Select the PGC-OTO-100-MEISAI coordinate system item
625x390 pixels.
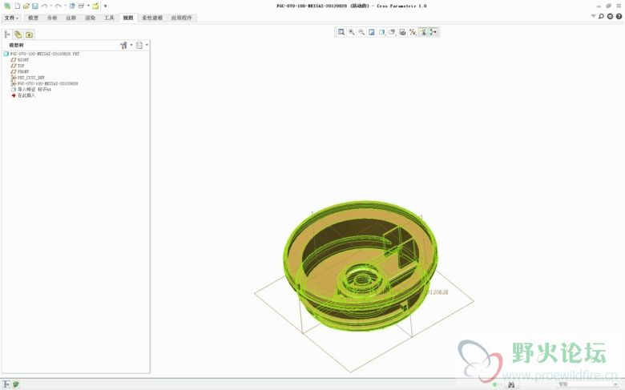[x=44, y=83]
